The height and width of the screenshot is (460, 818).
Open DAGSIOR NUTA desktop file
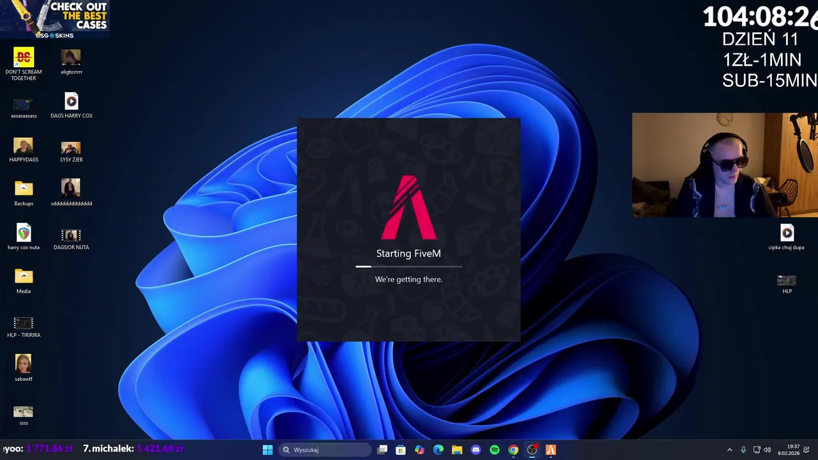pos(71,239)
